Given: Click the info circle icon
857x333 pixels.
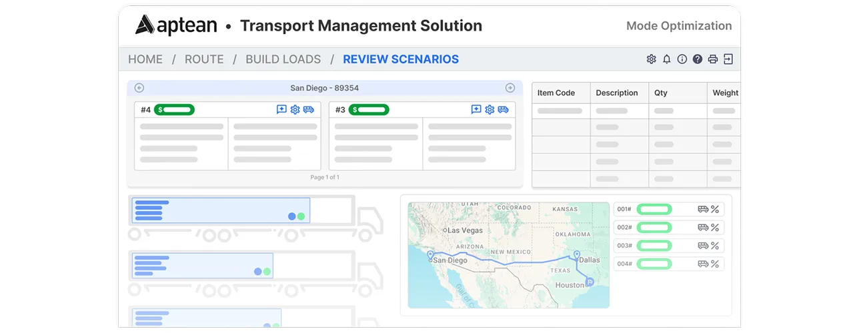Looking at the screenshot, I should [682, 59].
